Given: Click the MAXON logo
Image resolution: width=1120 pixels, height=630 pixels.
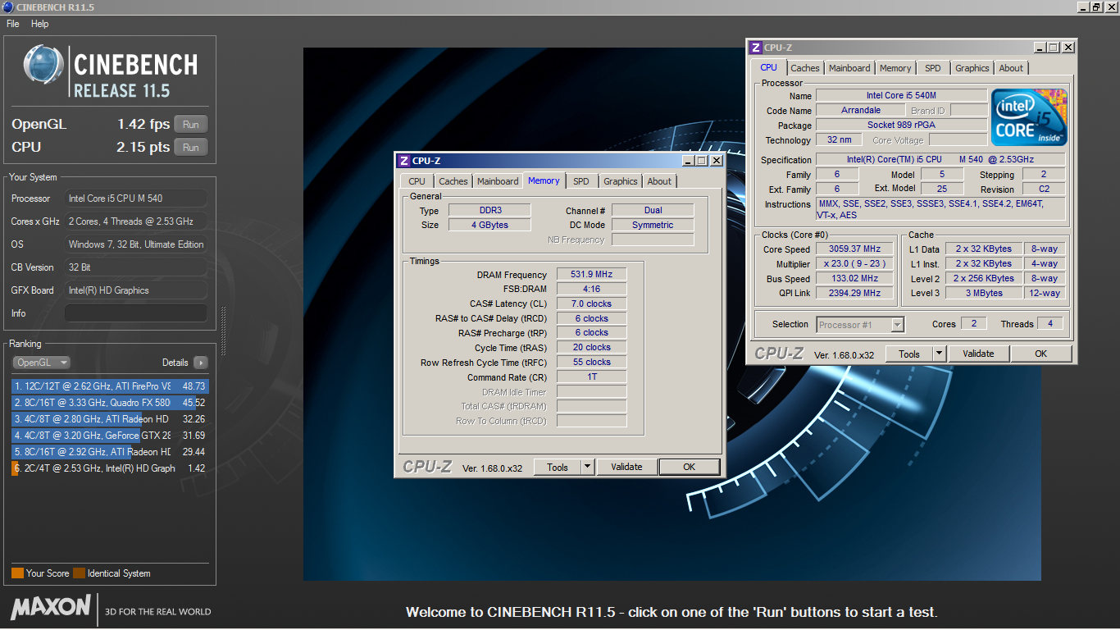Looking at the screenshot, I should [x=51, y=608].
